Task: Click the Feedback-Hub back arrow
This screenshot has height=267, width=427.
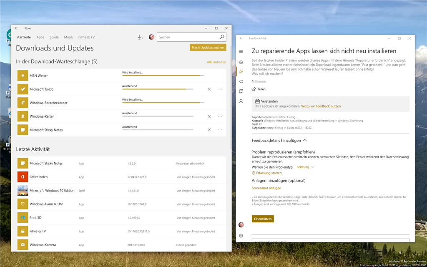Action: [241, 38]
